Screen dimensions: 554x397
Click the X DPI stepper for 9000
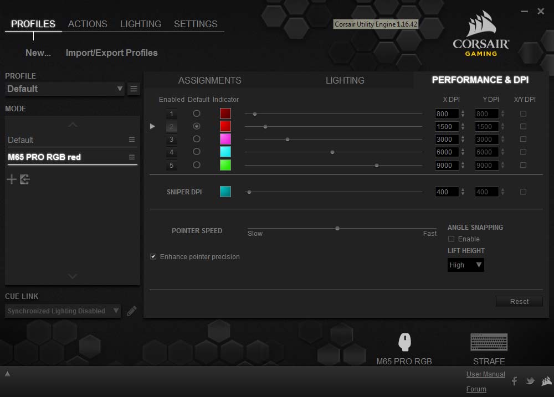(x=463, y=166)
